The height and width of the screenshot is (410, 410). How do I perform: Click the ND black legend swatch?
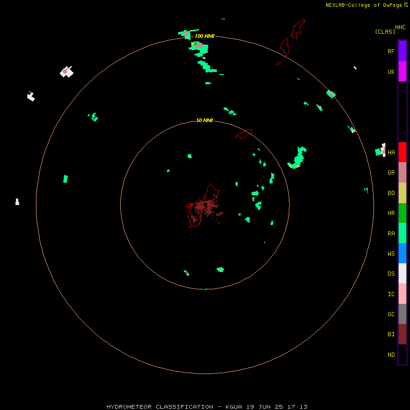coord(402,354)
